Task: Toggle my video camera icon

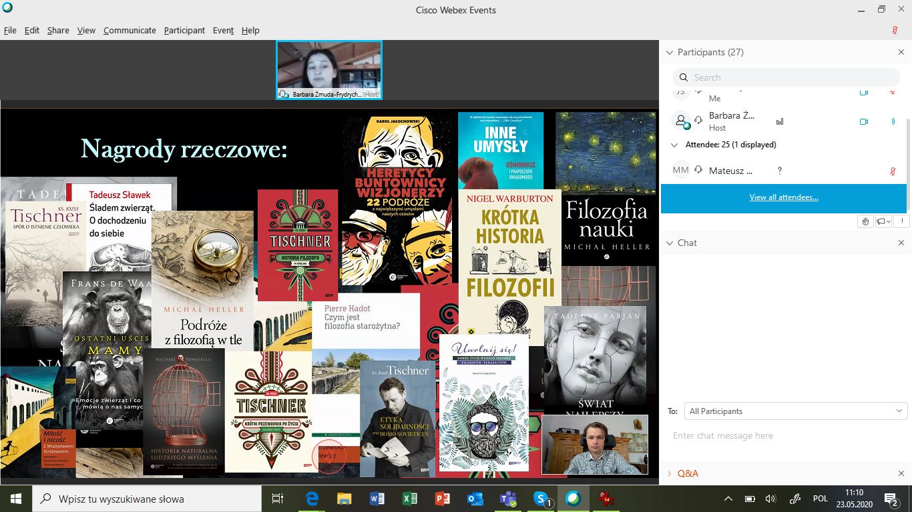Action: point(863,92)
